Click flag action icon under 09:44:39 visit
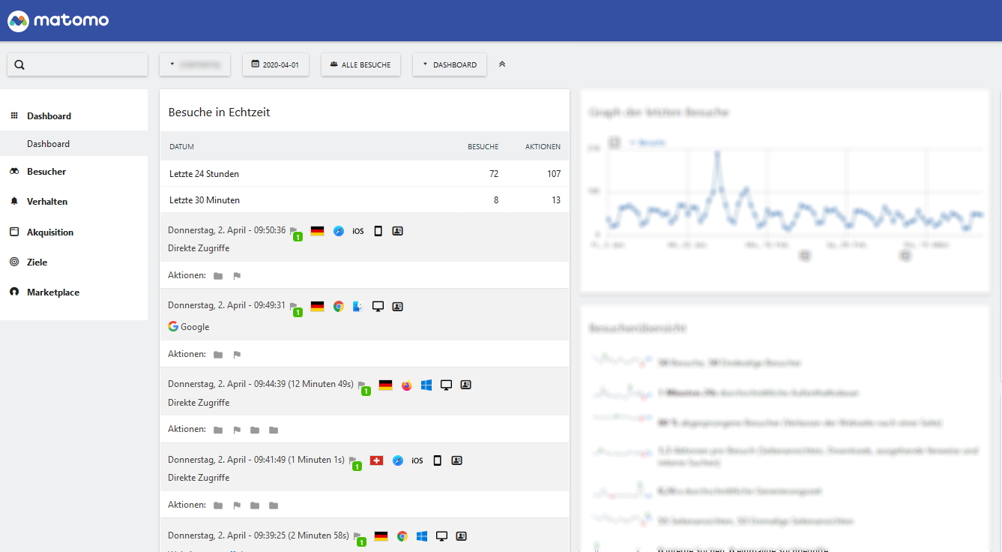 237,430
